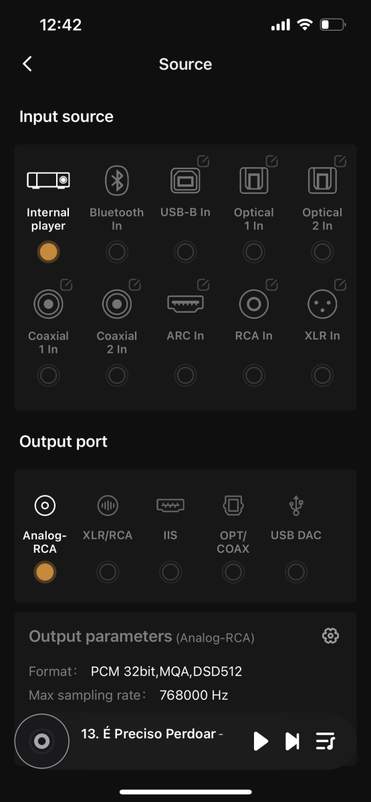Play the current track

pos(261,741)
